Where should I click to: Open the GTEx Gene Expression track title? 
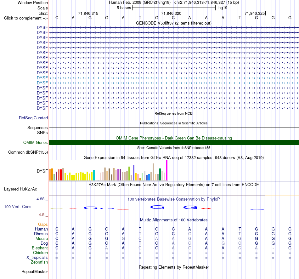click(x=174, y=158)
